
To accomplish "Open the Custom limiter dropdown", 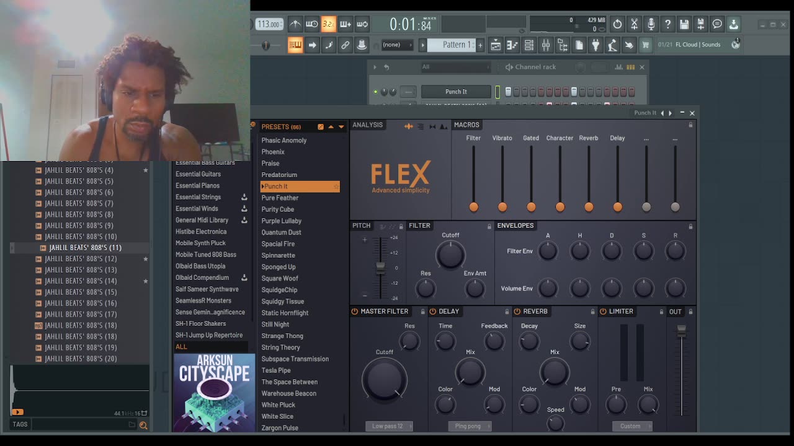I will [632, 426].
